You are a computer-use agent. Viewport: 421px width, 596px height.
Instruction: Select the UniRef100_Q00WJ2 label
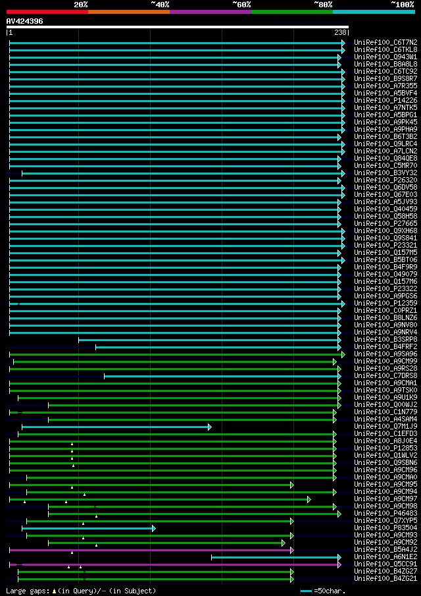(x=385, y=404)
